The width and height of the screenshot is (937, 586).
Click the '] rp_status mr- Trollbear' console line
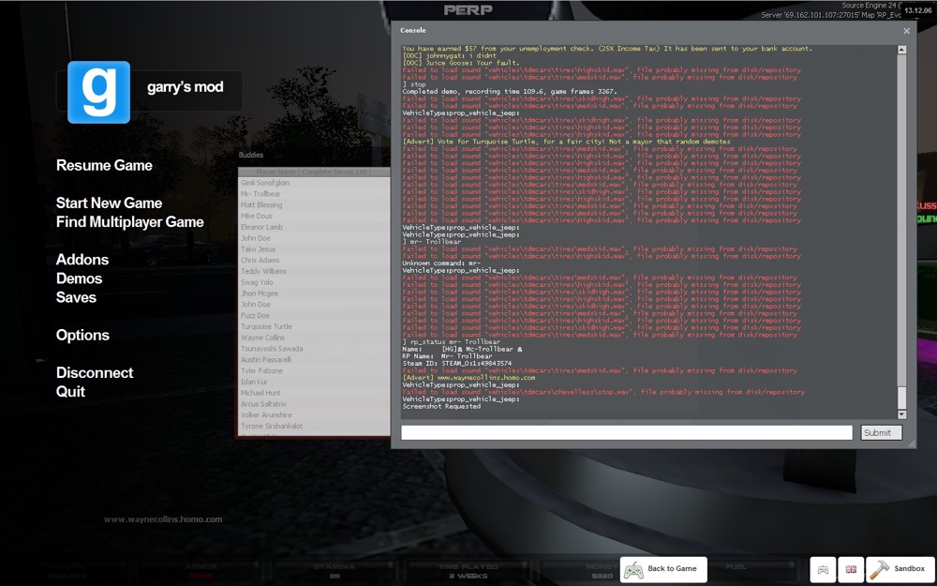pyautogui.click(x=452, y=342)
